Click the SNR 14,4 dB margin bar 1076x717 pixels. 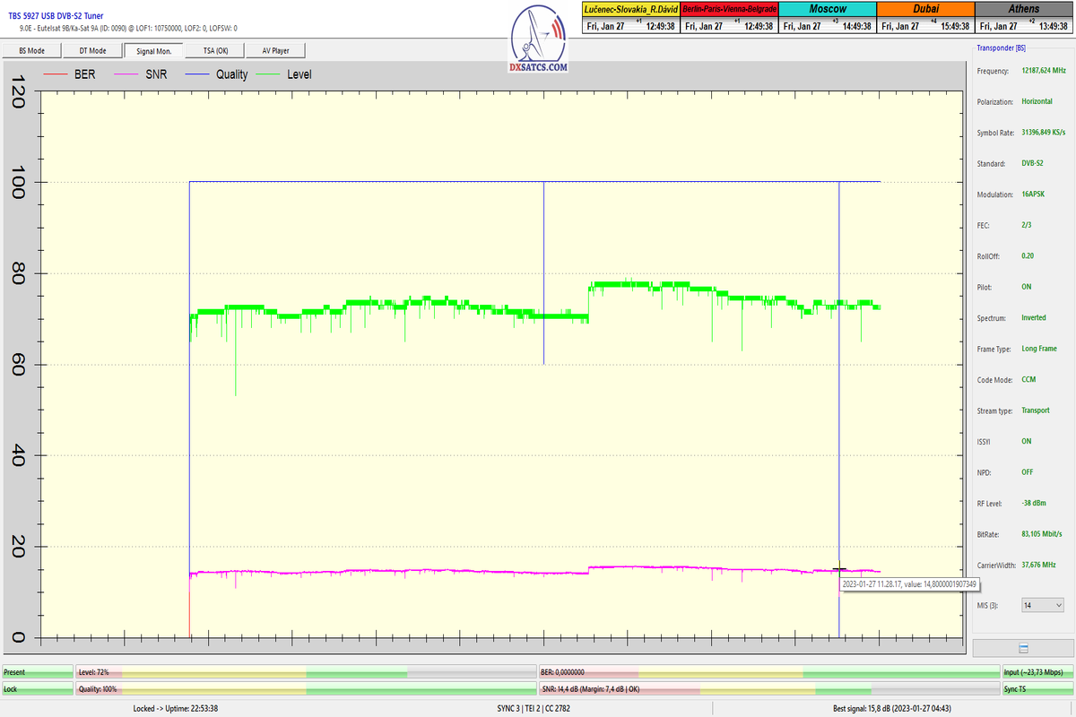click(768, 688)
